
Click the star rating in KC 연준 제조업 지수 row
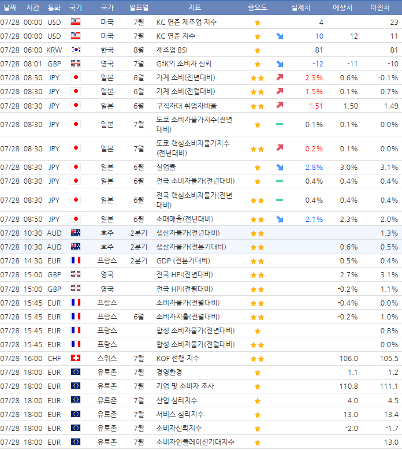[258, 23]
